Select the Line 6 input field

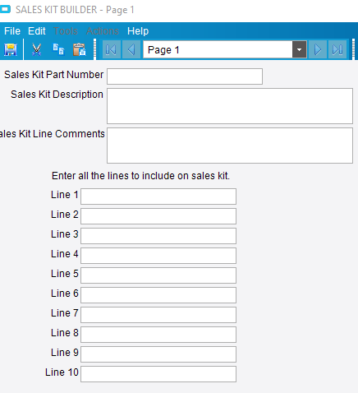(158, 295)
